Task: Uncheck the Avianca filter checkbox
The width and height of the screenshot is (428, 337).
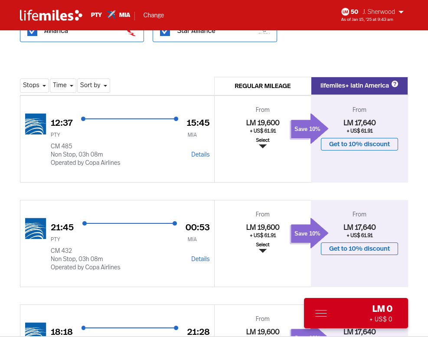Action: point(32,33)
